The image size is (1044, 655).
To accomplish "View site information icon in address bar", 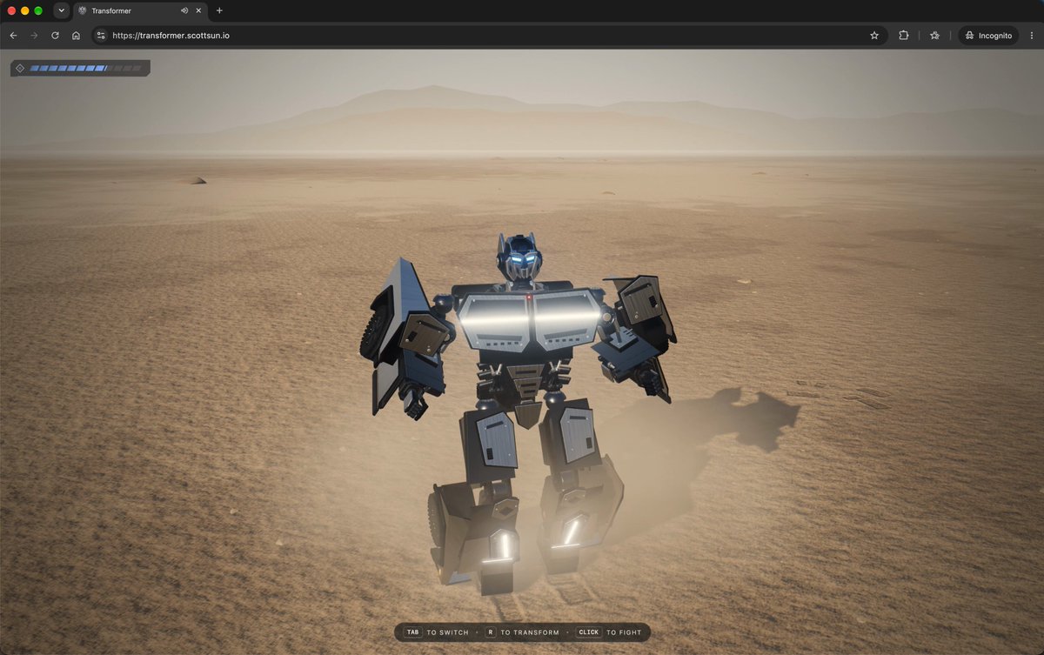I will pos(101,36).
